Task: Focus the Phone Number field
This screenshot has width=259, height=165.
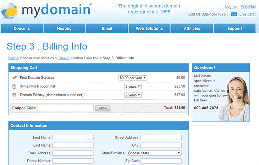Action: pyautogui.click(x=73, y=161)
